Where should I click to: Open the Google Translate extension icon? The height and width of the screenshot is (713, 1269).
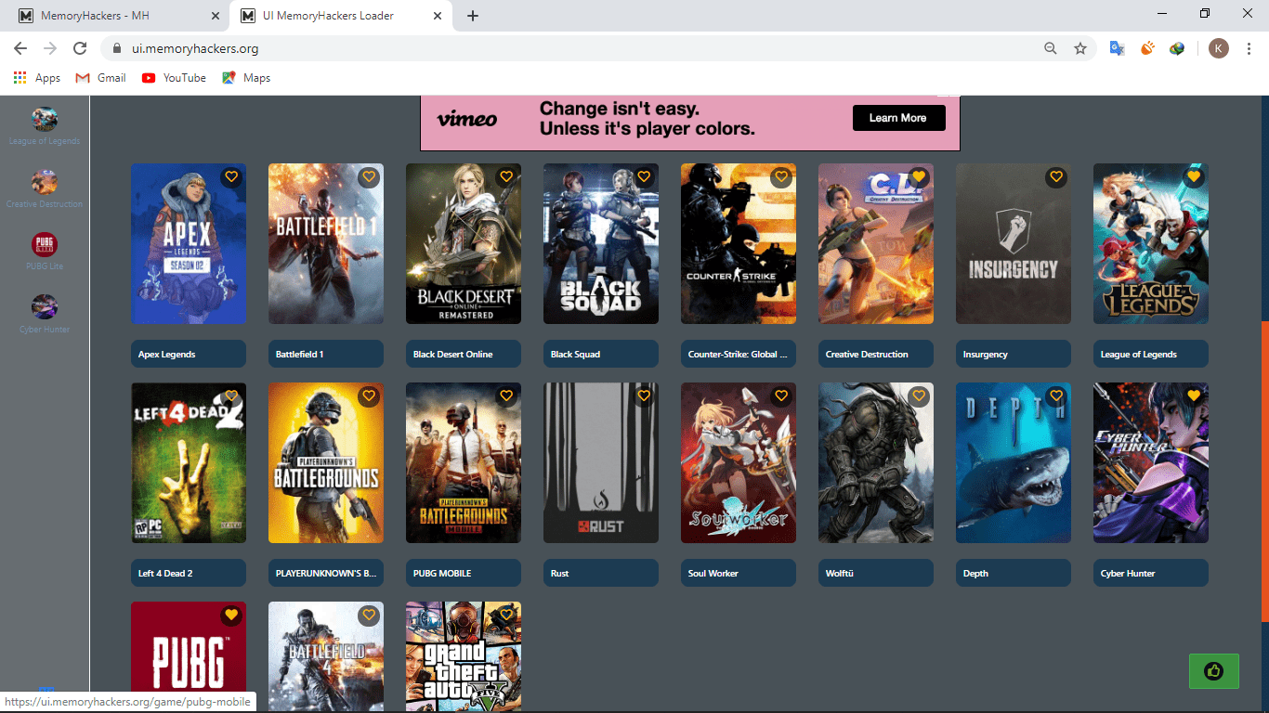1118,48
